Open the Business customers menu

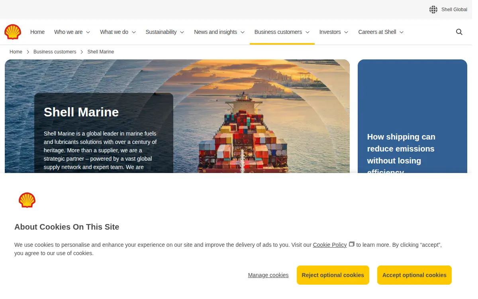click(x=282, y=32)
